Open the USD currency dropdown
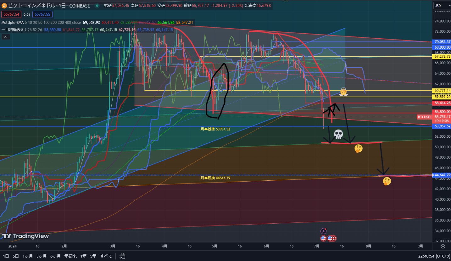The width and height of the screenshot is (451, 261). click(x=441, y=5)
